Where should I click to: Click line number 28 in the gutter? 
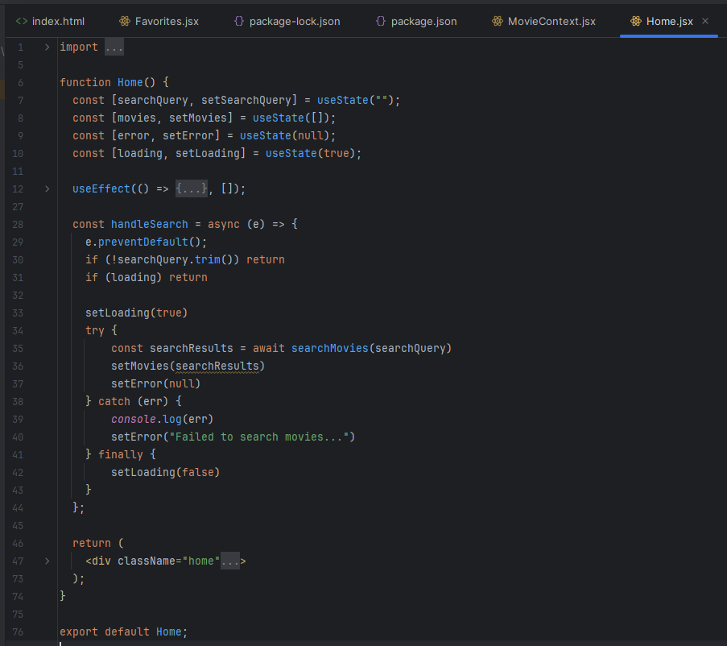[19, 224]
